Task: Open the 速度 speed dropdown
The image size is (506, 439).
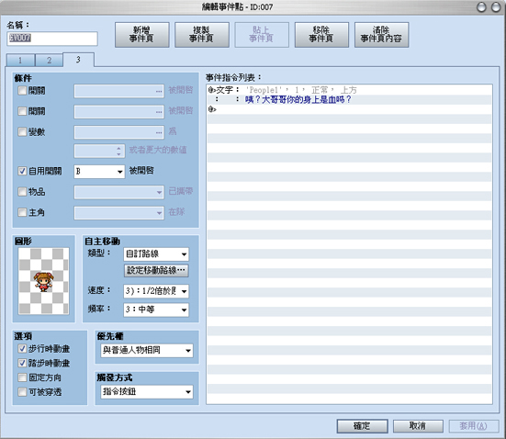Action: point(156,291)
